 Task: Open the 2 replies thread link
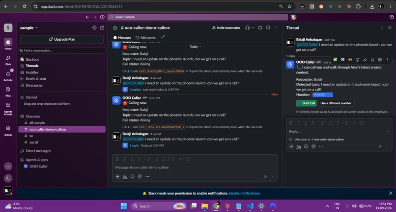tap(135, 90)
